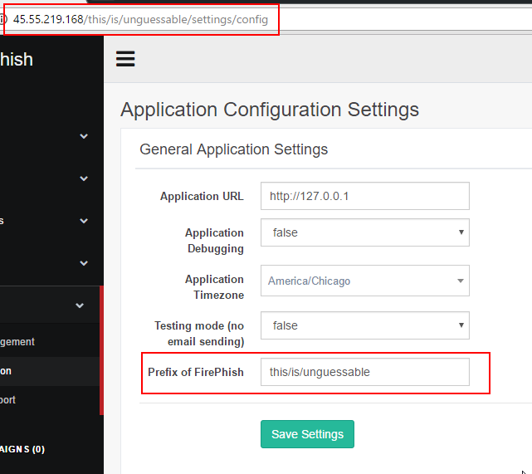Expand the second sidebar chevron from the top

84,178
